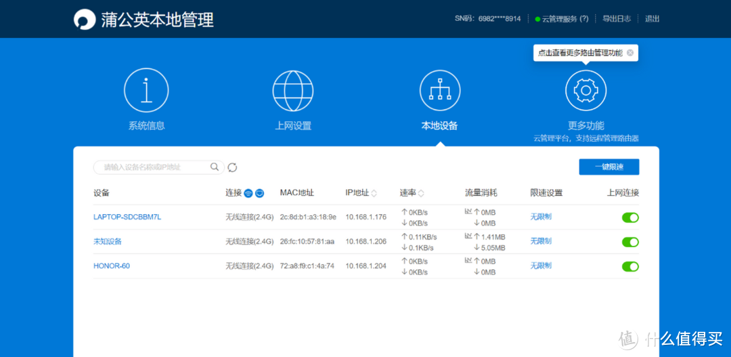Focus the device name or IP search field
This screenshot has width=731, height=357.
click(159, 167)
